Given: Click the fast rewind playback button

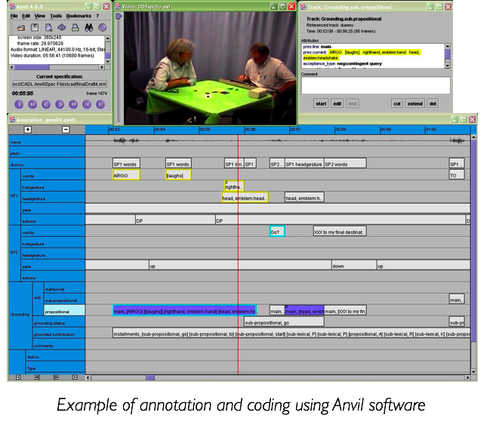Looking at the screenshot, I should (x=31, y=104).
